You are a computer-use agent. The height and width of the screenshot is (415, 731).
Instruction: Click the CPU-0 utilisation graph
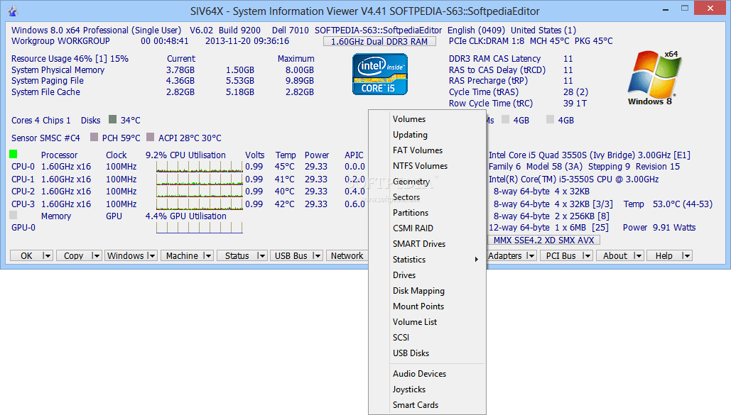point(200,167)
